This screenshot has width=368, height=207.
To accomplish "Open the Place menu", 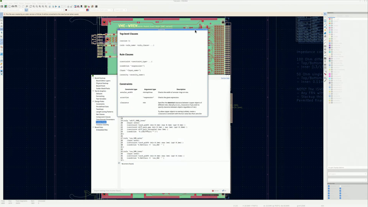I will tap(16, 3).
